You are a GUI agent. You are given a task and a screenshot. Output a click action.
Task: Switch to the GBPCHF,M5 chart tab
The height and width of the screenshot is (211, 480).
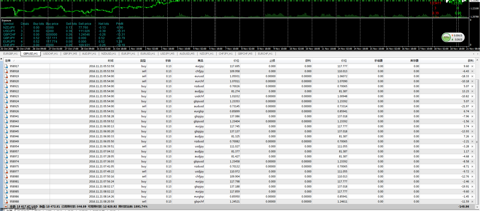point(245,54)
